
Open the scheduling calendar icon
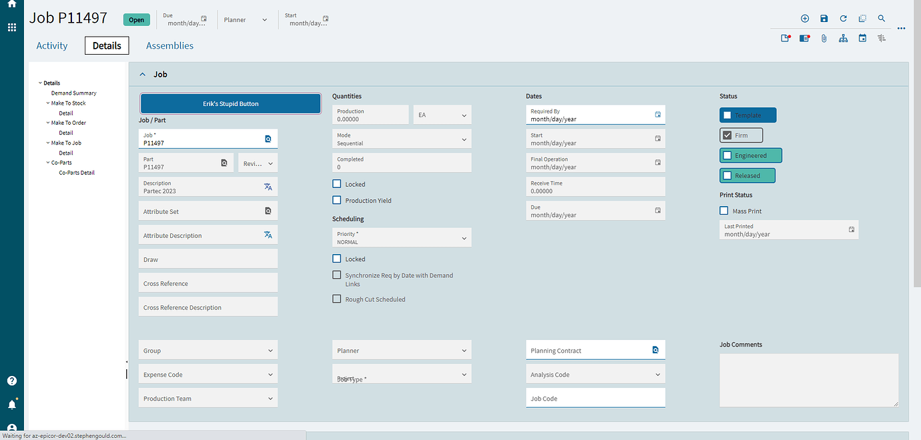click(862, 38)
